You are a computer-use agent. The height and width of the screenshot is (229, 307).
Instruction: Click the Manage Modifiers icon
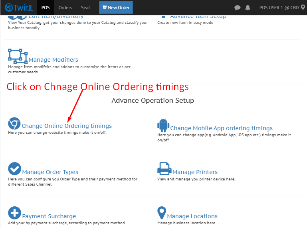tap(18, 56)
